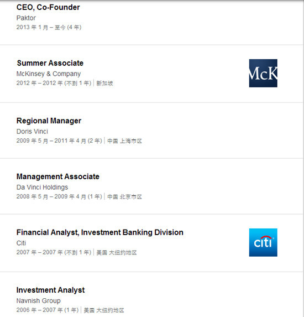Open the Paktor company link
The height and width of the screenshot is (317, 304).
pyautogui.click(x=26, y=18)
